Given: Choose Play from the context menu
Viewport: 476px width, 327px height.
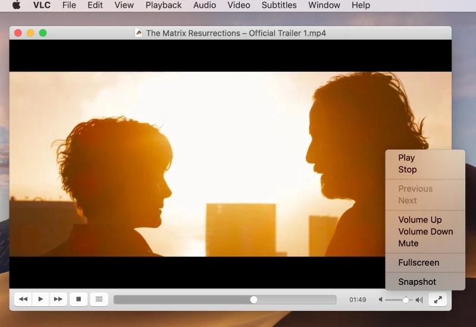Looking at the screenshot, I should (425, 158).
